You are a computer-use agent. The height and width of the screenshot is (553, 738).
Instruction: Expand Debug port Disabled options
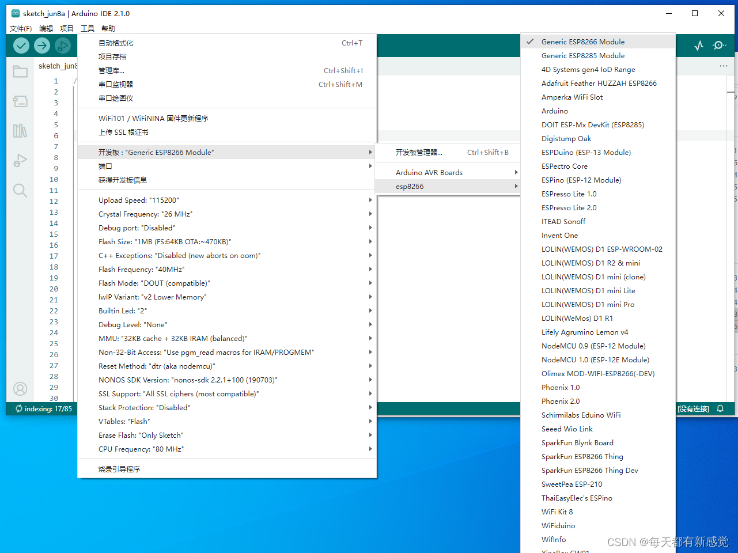click(x=227, y=228)
